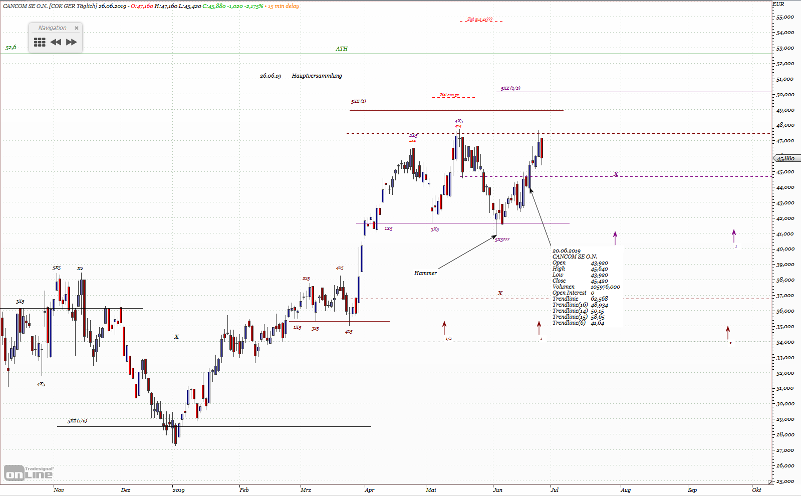801x496 pixels.
Task: Click the red 'Ziel aus 4x???' label
Action: click(479, 20)
